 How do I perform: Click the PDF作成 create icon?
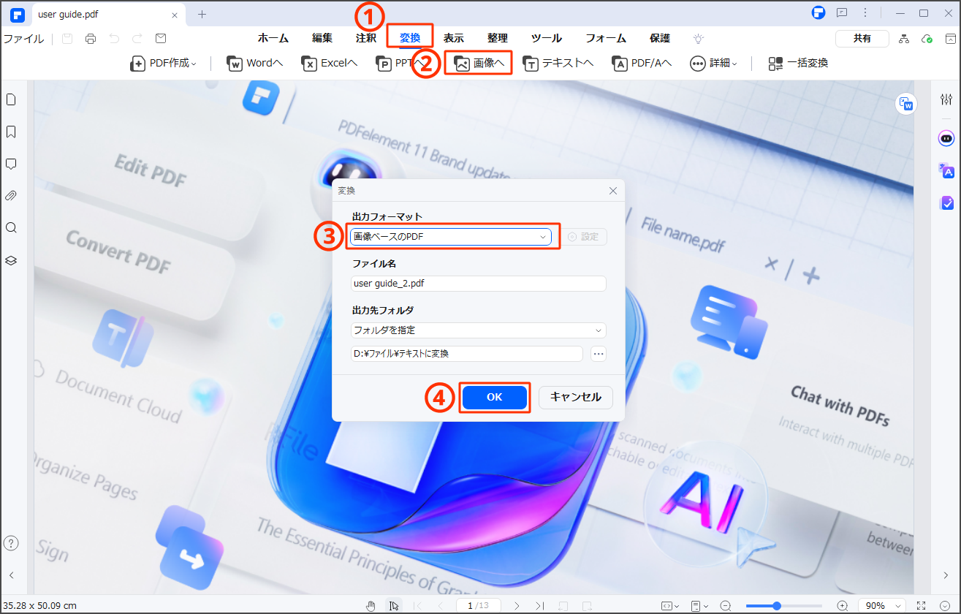tap(137, 64)
